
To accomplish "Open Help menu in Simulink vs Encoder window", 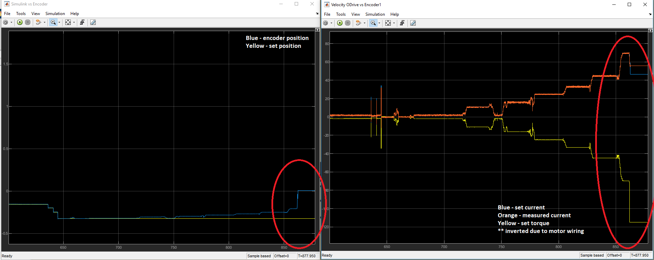I will pyautogui.click(x=75, y=14).
